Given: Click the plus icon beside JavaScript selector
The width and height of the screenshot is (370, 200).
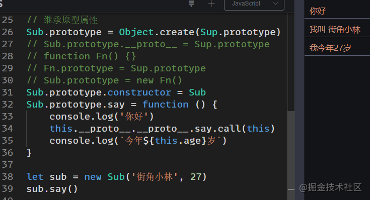Looking at the screenshot, I should pos(211,4).
